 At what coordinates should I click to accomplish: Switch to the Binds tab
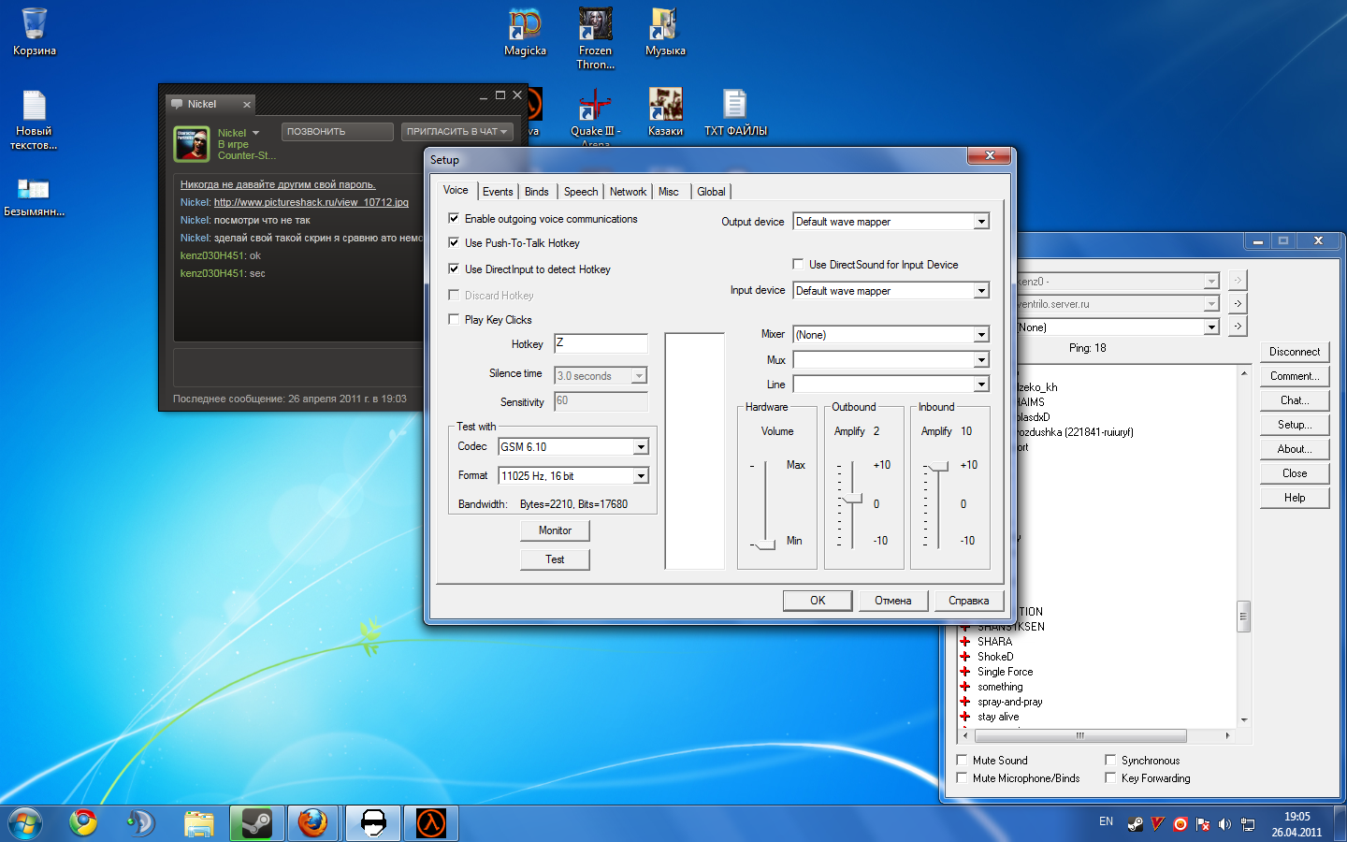coord(537,192)
